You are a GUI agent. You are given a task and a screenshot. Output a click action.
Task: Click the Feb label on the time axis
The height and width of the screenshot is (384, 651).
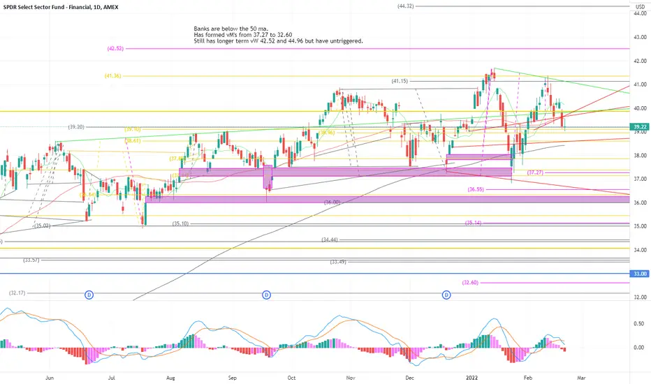527,378
